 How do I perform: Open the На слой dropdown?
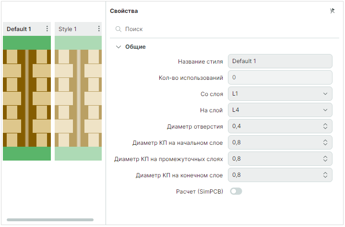[280, 110]
